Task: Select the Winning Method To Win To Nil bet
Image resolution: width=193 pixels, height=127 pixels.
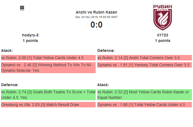Action: click(x=48, y=68)
